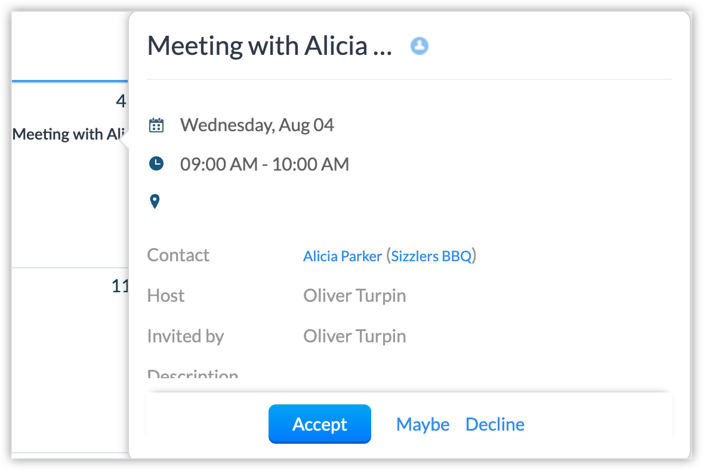703x470 pixels.
Task: Click the clock time icon
Action: click(156, 163)
